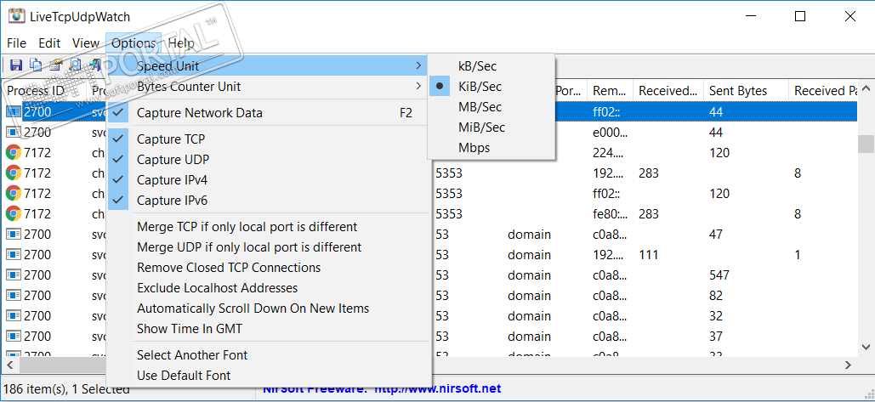This screenshot has height=402, width=875.
Task: Click horizontal scrollbar left arrow
Action: (x=10, y=365)
